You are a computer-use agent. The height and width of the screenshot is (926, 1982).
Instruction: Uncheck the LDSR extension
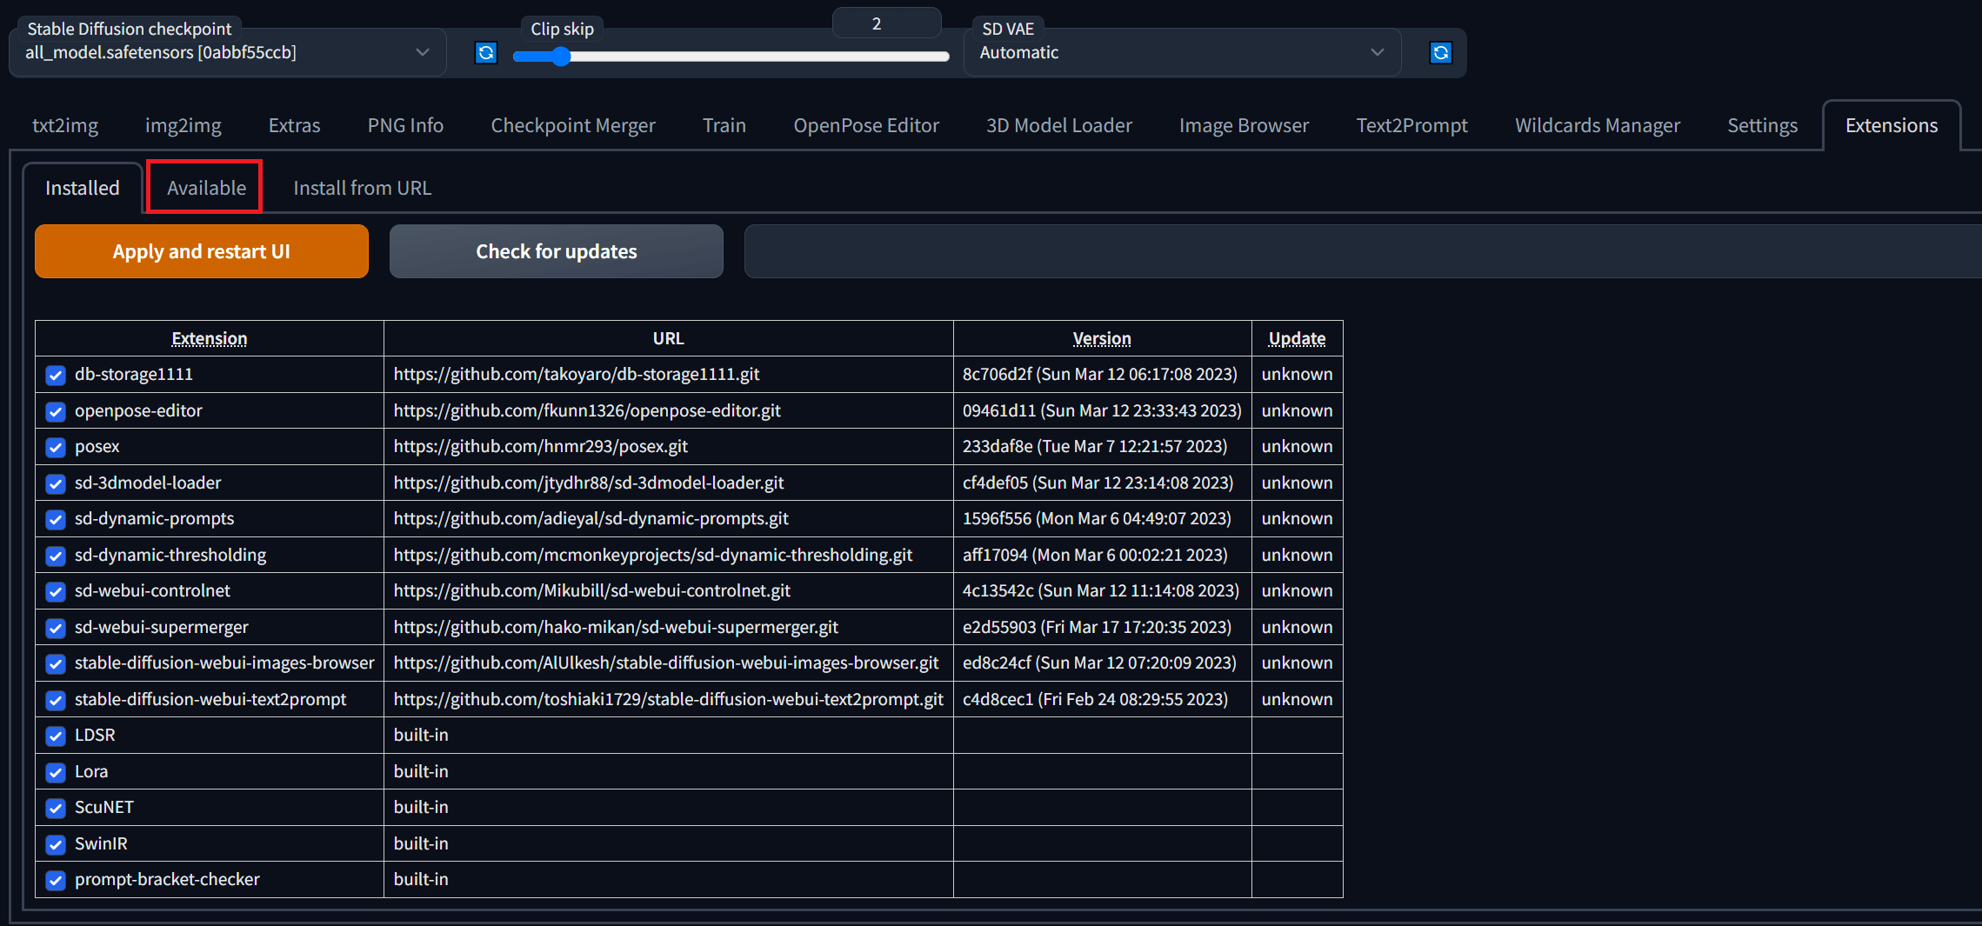tap(55, 736)
